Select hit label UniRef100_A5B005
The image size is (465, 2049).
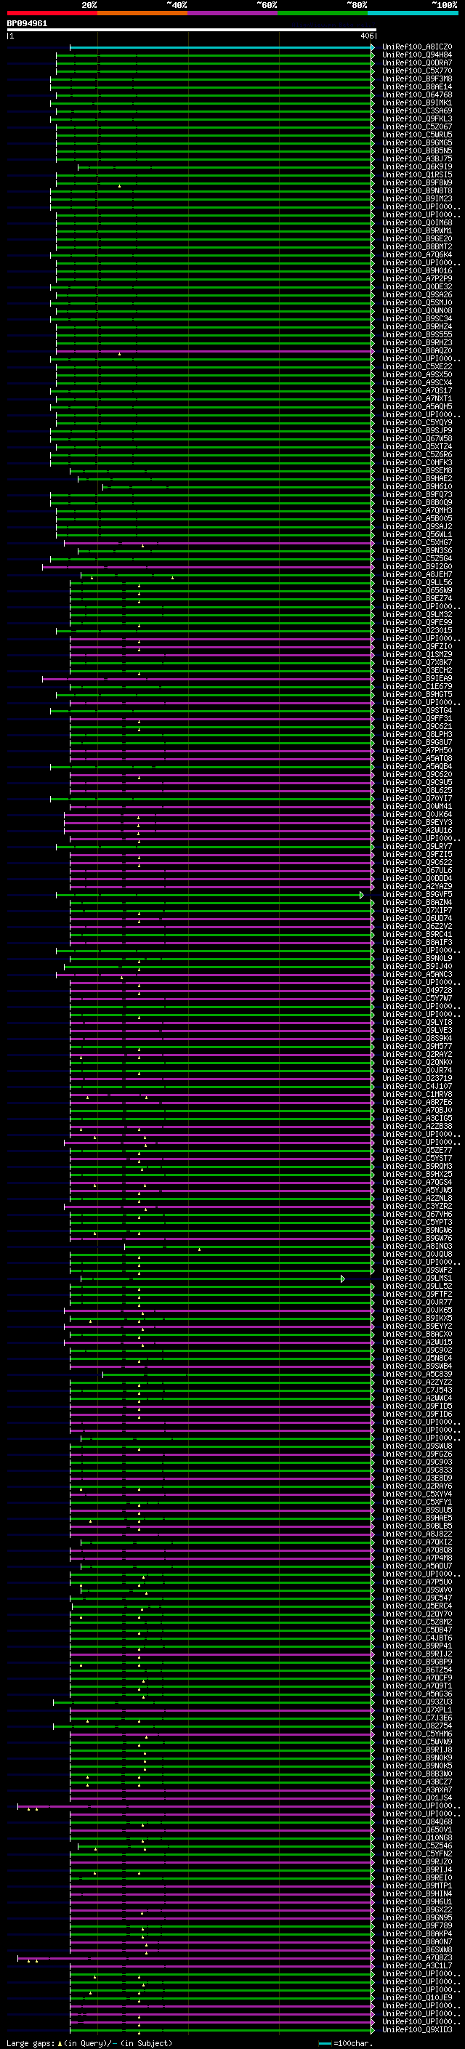click(417, 519)
